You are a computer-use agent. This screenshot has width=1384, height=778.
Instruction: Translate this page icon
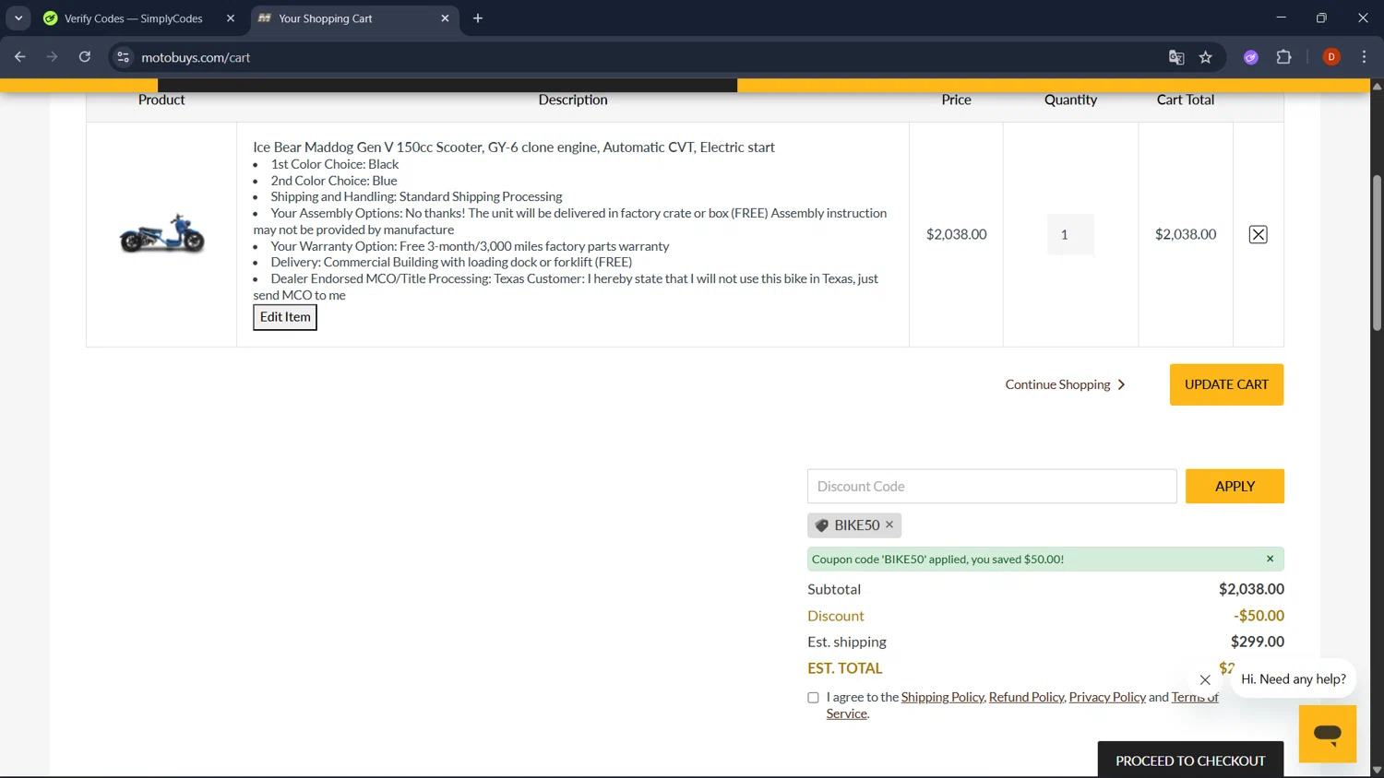coord(1176,57)
